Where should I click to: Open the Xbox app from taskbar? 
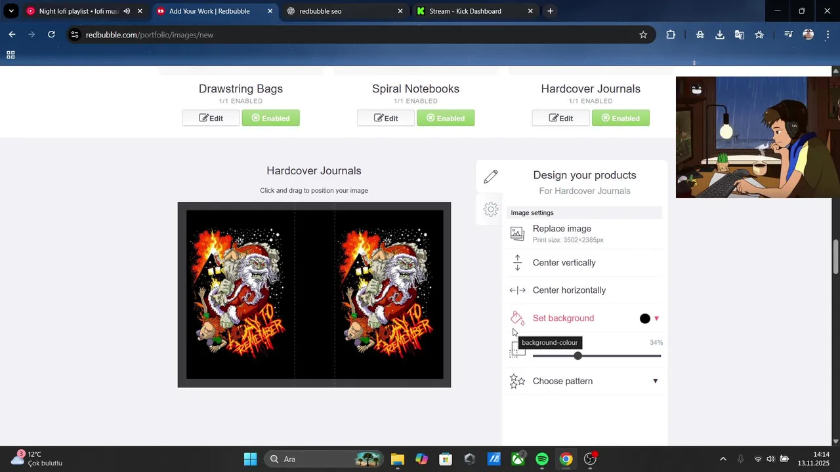pos(518,459)
